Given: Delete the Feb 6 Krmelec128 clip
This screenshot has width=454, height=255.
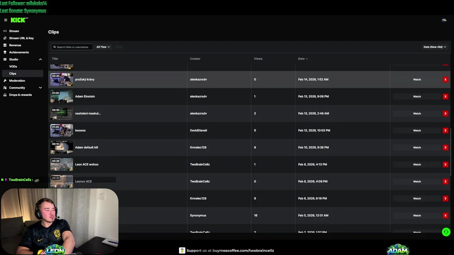Looking at the screenshot, I should click(x=445, y=198).
